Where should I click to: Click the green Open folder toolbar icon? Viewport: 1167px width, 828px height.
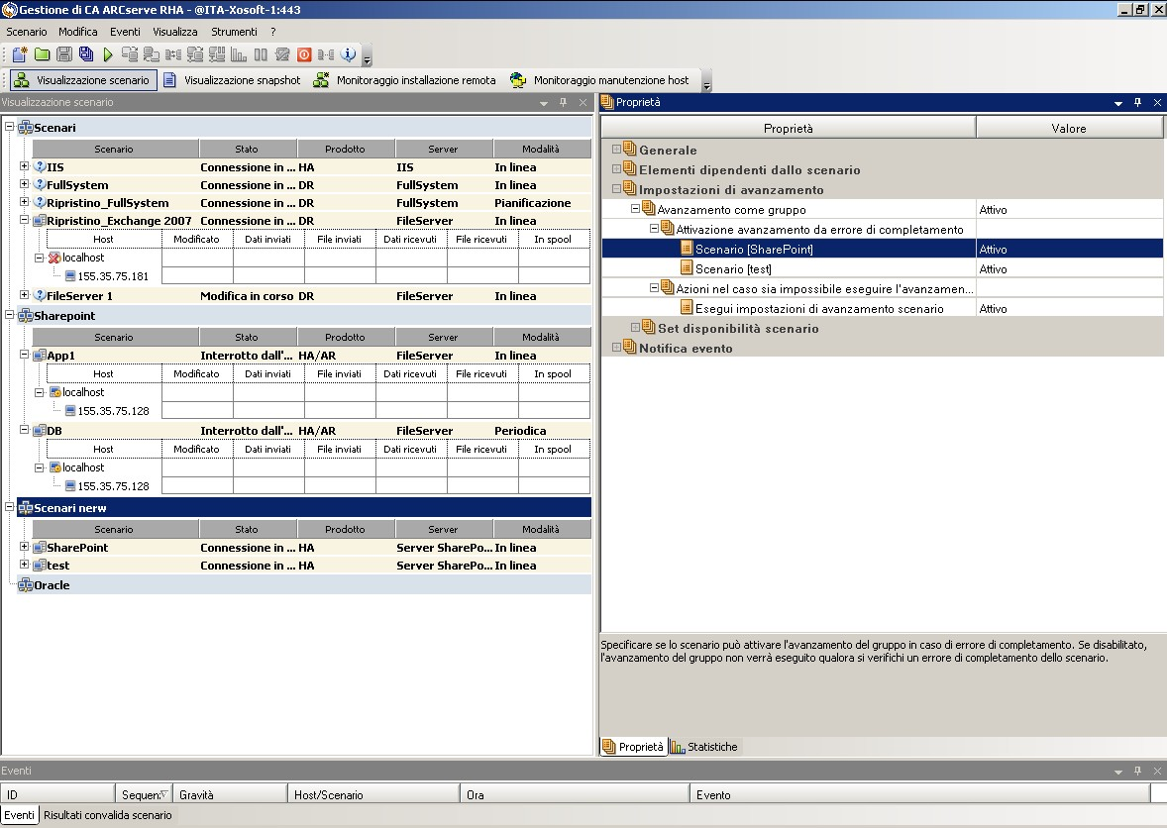tap(42, 54)
